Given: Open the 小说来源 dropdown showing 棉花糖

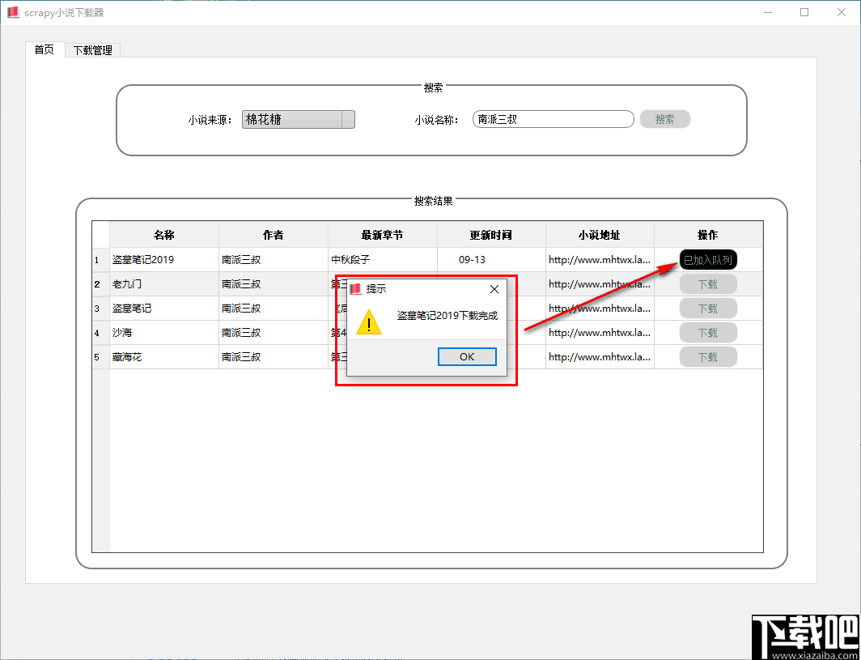Looking at the screenshot, I should (291, 119).
